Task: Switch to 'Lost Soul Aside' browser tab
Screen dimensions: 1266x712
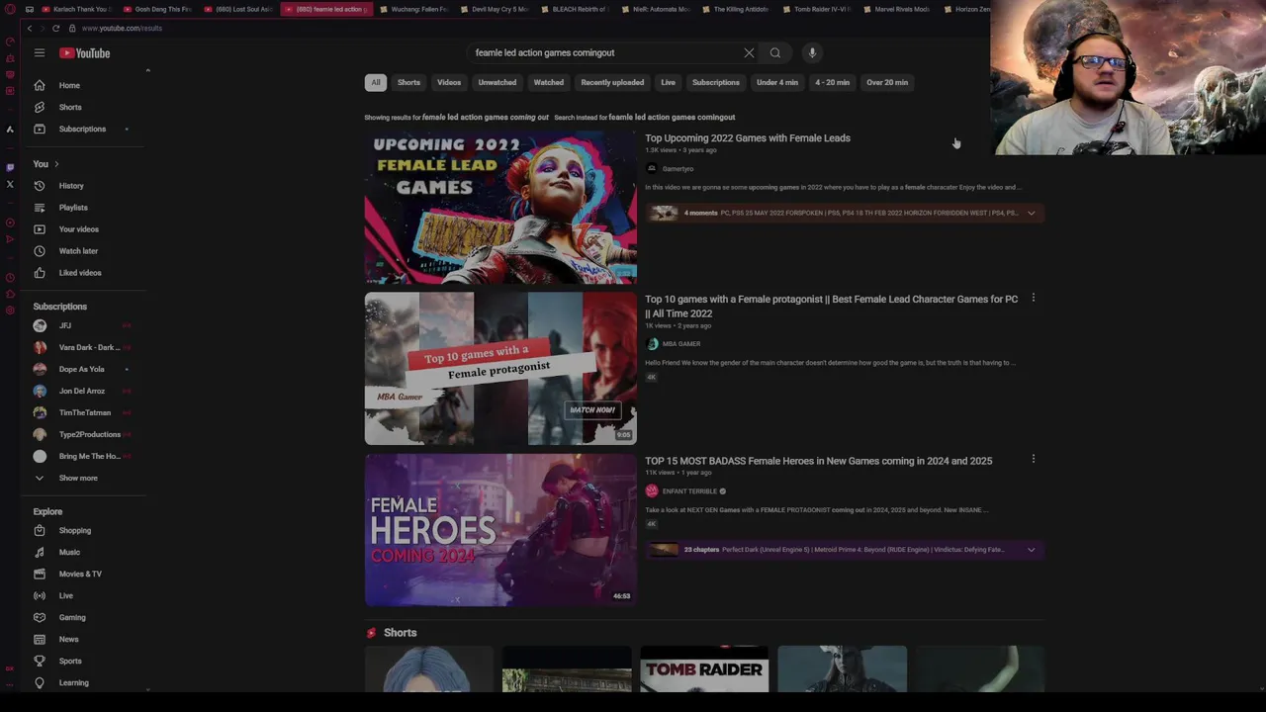Action: 237,9
